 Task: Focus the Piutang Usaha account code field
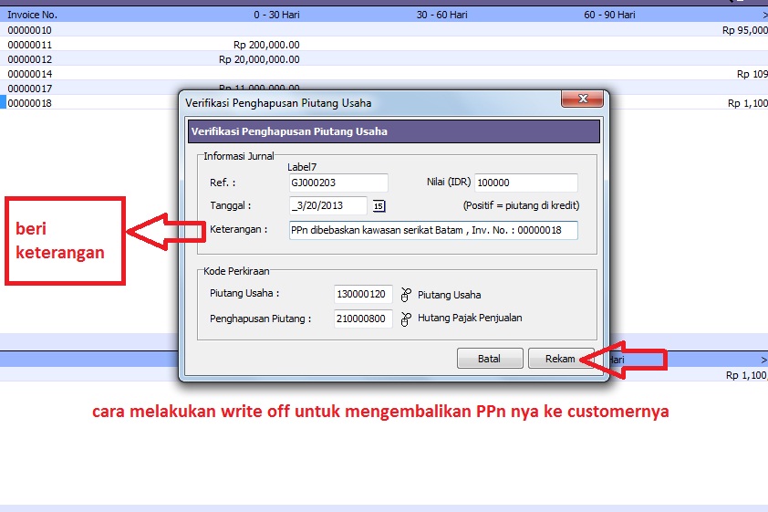coord(363,295)
